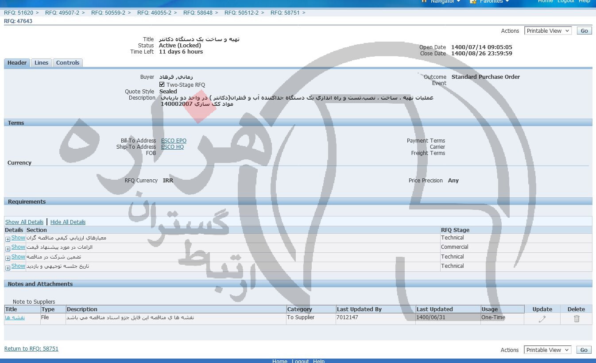The image size is (596, 363).
Task: Click the Hide All Details link
Action: pyautogui.click(x=68, y=222)
